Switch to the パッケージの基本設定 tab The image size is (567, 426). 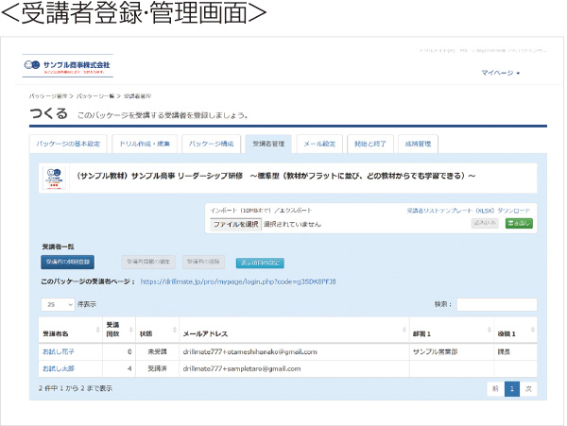click(68, 145)
